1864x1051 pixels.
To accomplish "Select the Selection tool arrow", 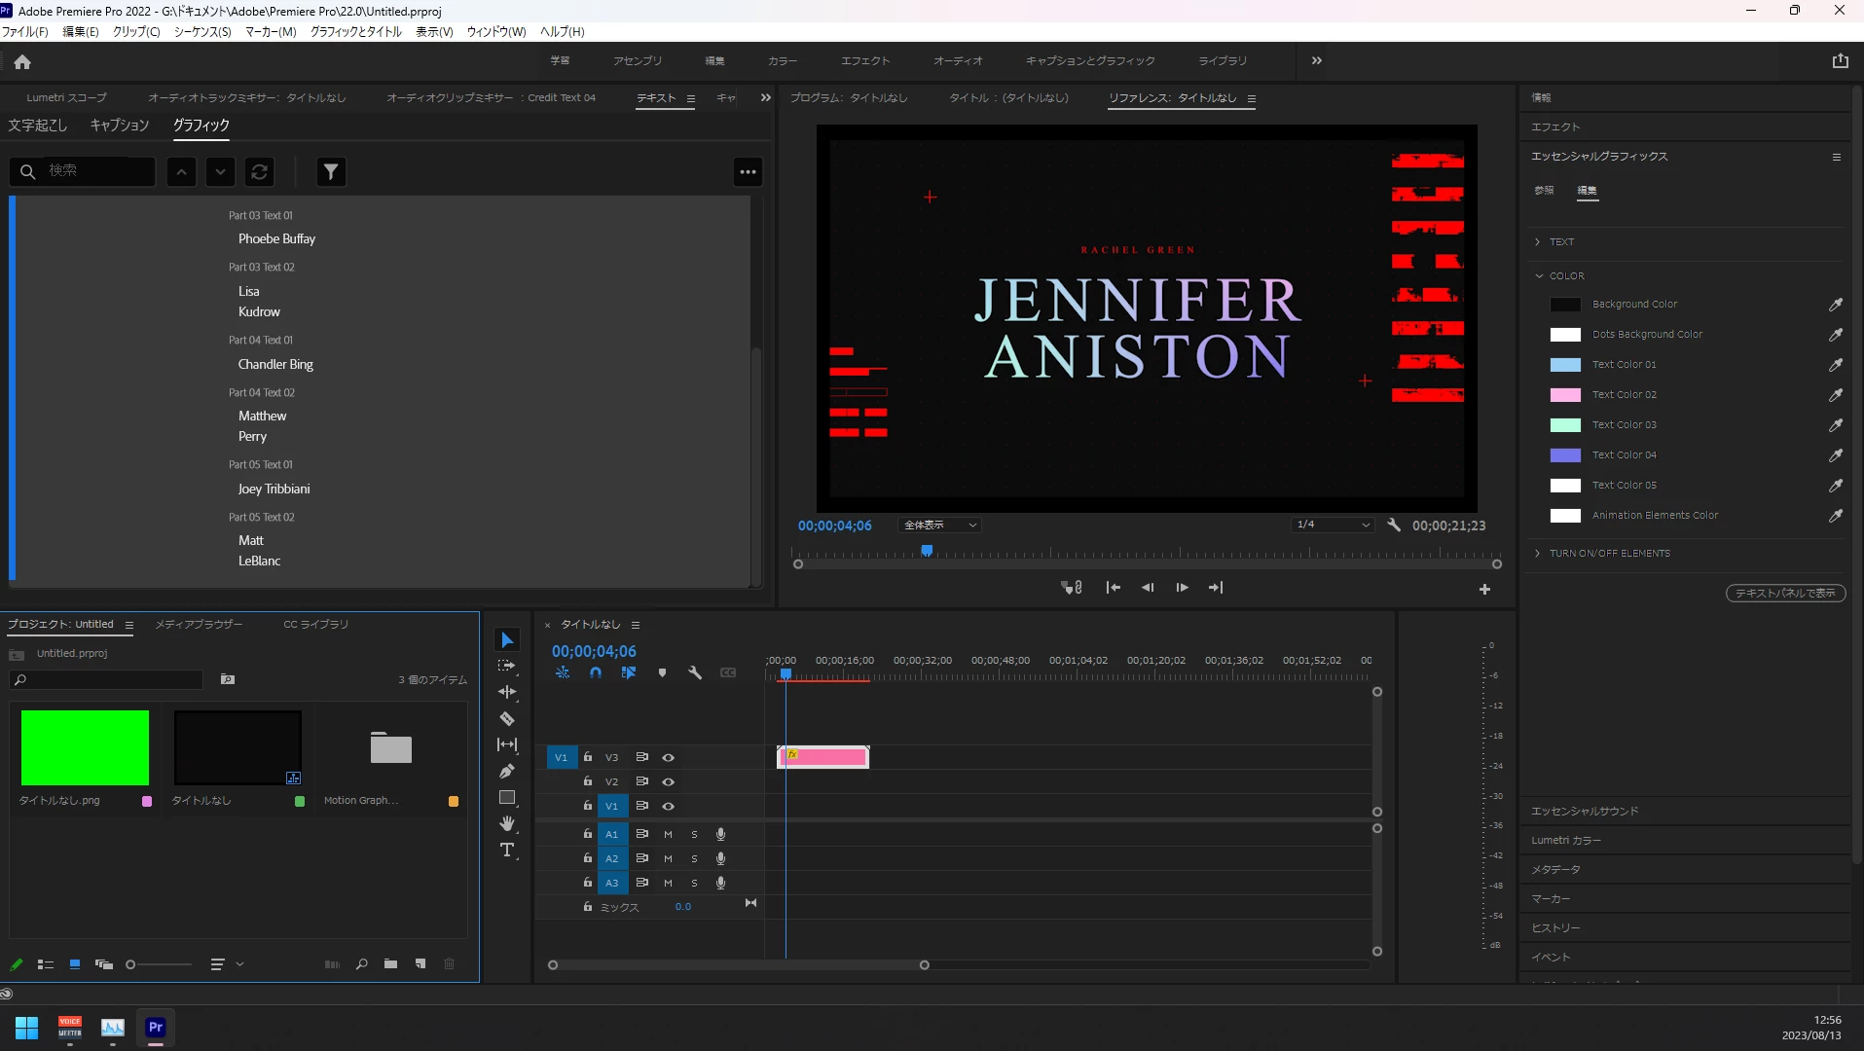I will pos(507,639).
